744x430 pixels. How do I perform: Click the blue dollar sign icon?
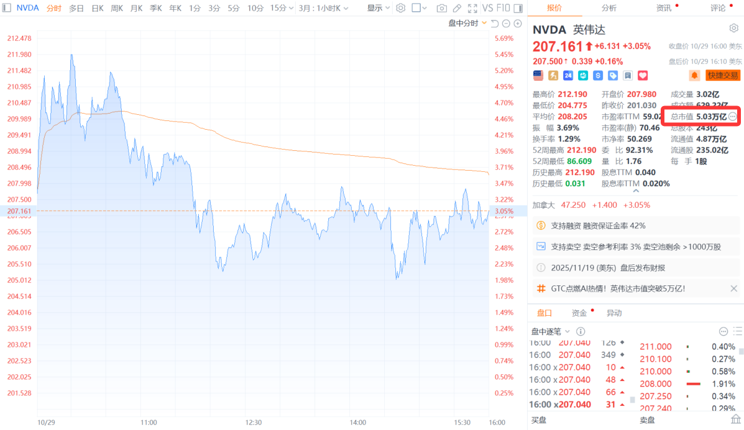[x=598, y=75]
